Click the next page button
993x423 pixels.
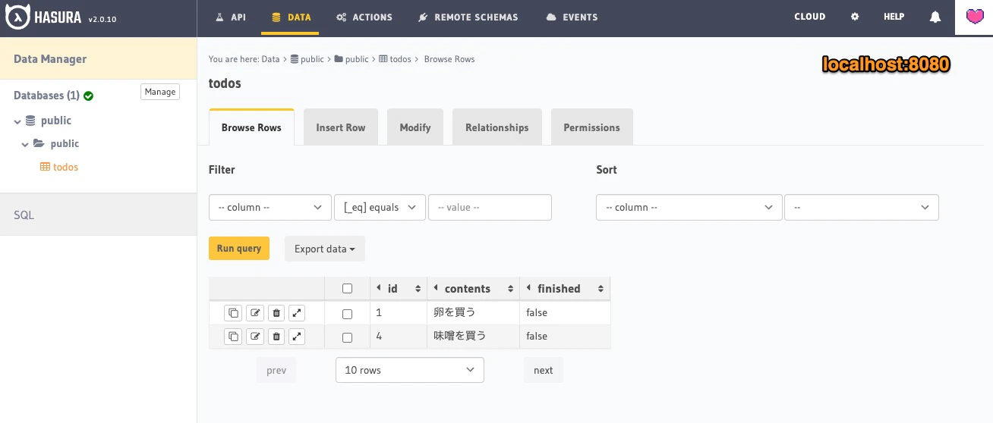[x=544, y=370]
